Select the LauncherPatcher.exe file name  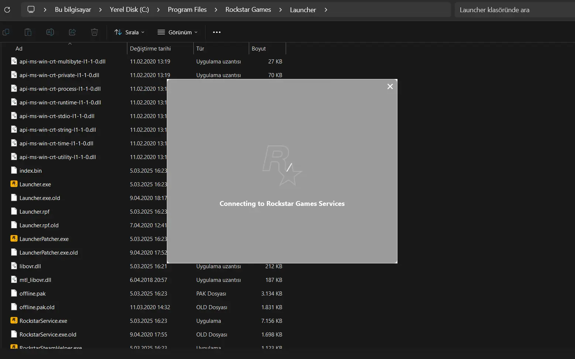pos(44,239)
